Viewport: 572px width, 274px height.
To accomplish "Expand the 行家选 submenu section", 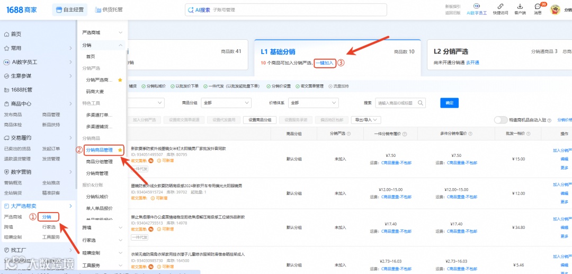I will tap(121, 241).
